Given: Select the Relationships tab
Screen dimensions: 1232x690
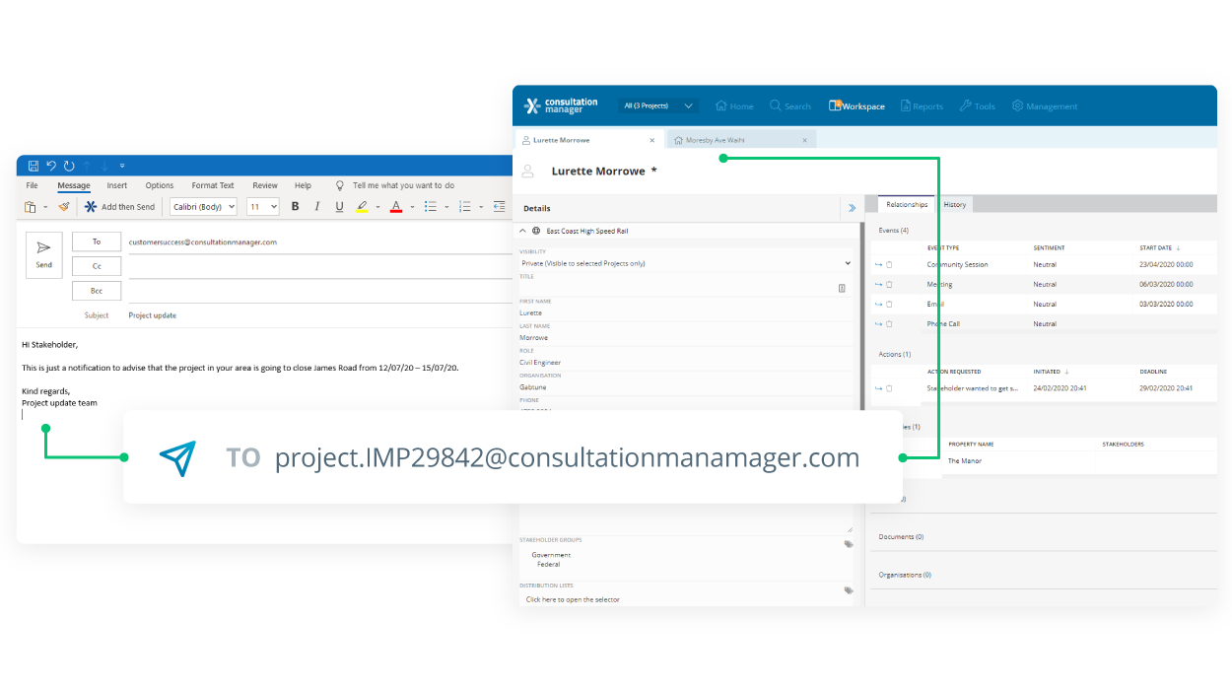Looking at the screenshot, I should coord(907,204).
